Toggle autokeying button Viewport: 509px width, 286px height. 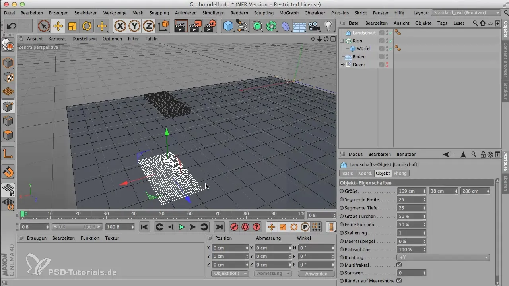pyautogui.click(x=245, y=227)
